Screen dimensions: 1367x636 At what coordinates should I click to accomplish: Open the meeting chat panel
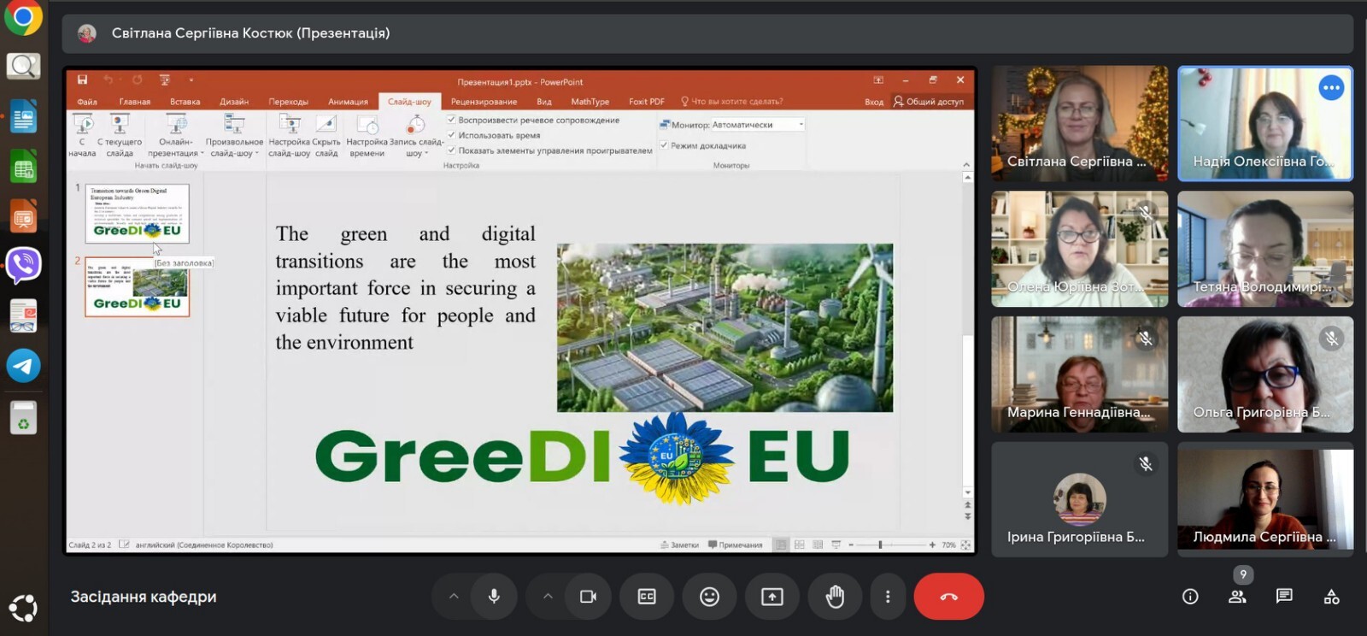tap(1284, 597)
